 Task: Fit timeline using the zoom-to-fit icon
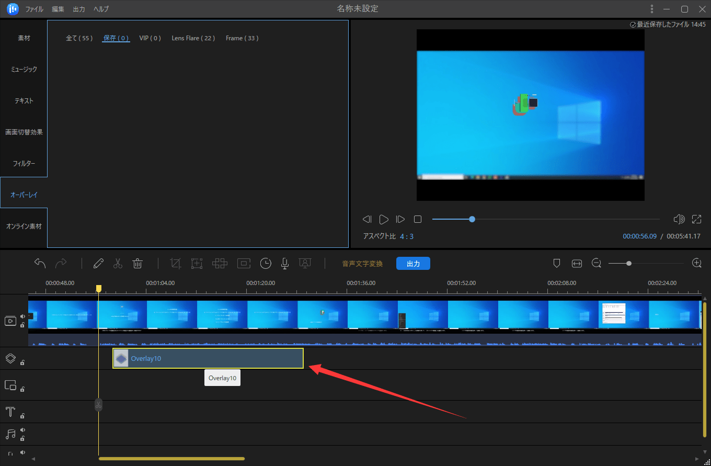pyautogui.click(x=577, y=263)
